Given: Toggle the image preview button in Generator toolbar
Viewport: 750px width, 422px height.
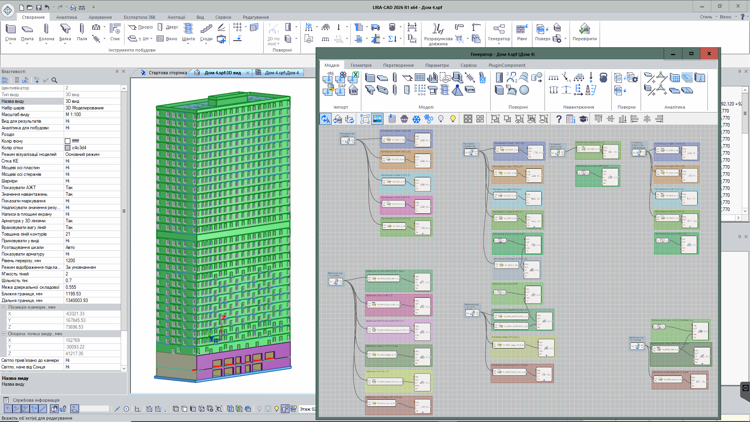Looking at the screenshot, I should coord(377,119).
